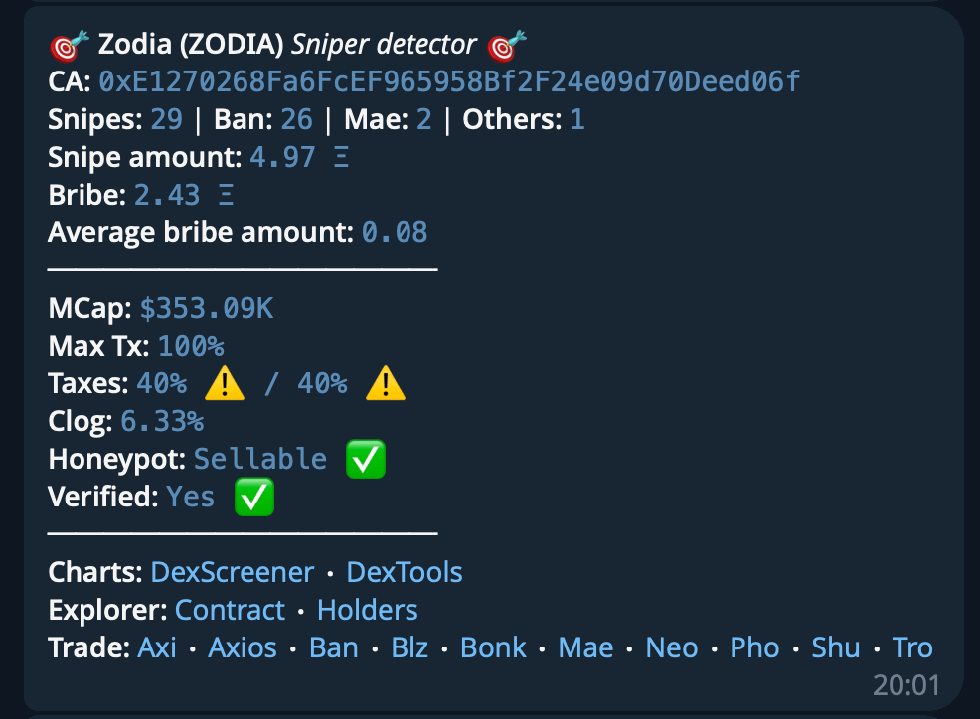980x719 pixels.
Task: Click the Snipes count value 29
Action: coord(165,118)
